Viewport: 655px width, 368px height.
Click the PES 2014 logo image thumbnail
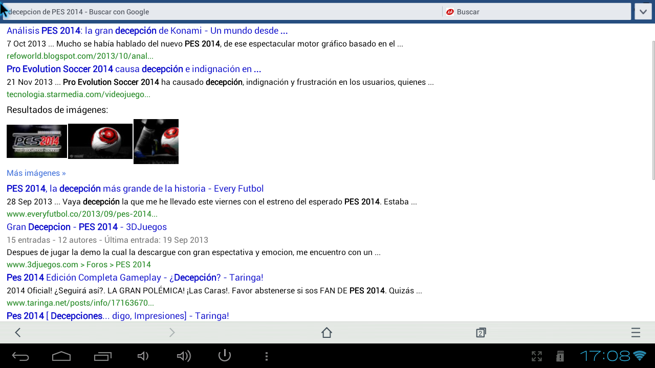pyautogui.click(x=37, y=141)
